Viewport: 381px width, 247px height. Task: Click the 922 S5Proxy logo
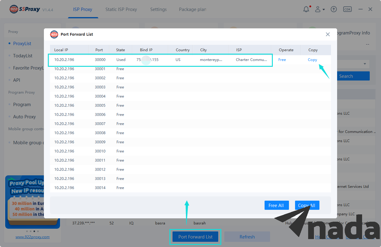click(x=25, y=9)
